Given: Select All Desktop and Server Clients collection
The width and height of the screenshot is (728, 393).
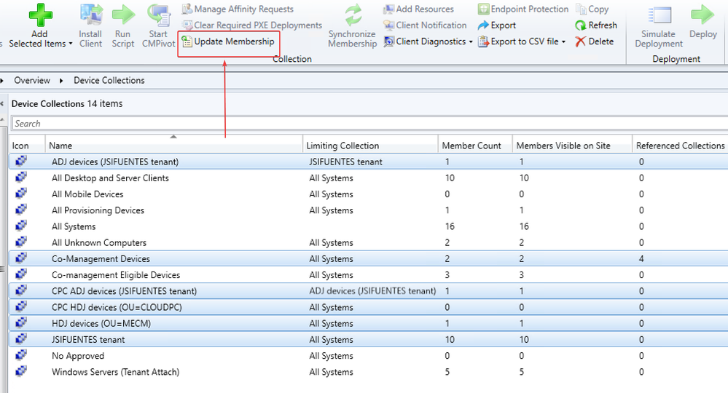Looking at the screenshot, I should pyautogui.click(x=110, y=178).
